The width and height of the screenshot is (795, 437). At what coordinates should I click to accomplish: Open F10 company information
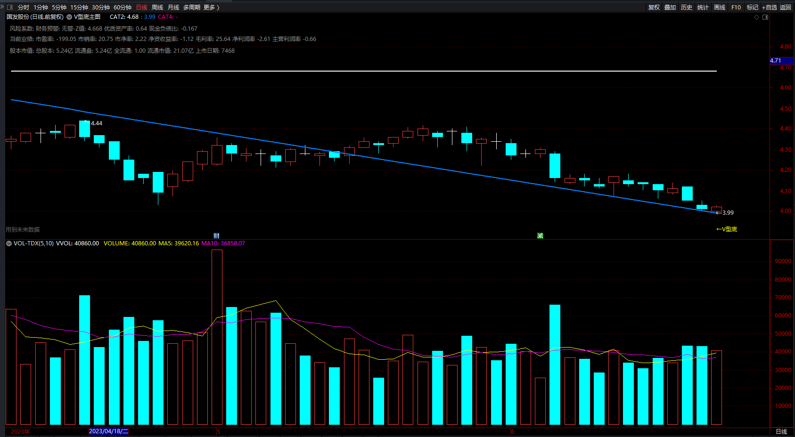click(x=736, y=7)
